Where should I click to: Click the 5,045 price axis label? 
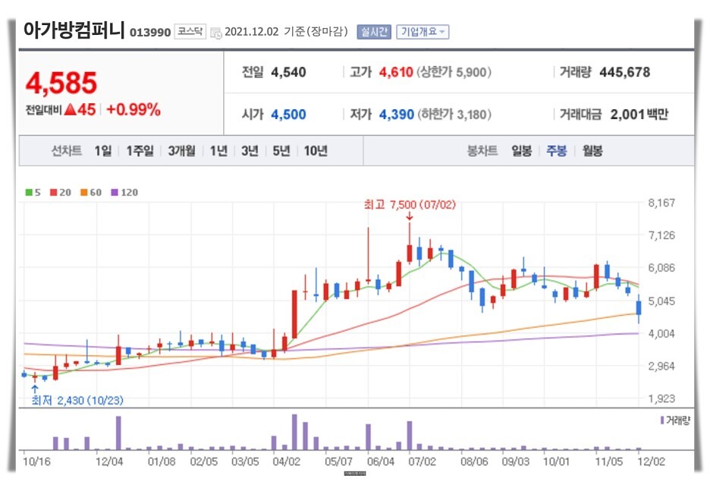(x=661, y=301)
